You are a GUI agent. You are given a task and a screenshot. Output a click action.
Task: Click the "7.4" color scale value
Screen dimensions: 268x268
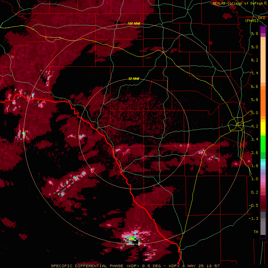[255, 73]
